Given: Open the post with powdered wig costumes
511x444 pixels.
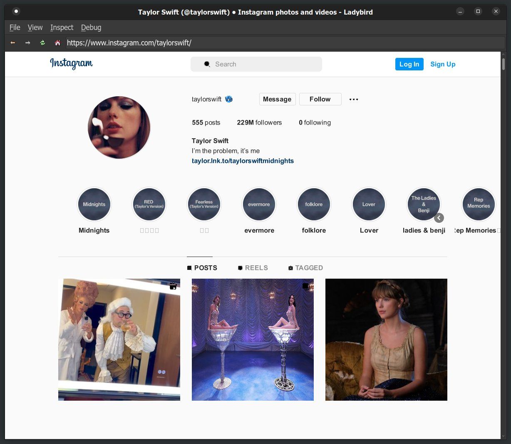Looking at the screenshot, I should (x=119, y=339).
